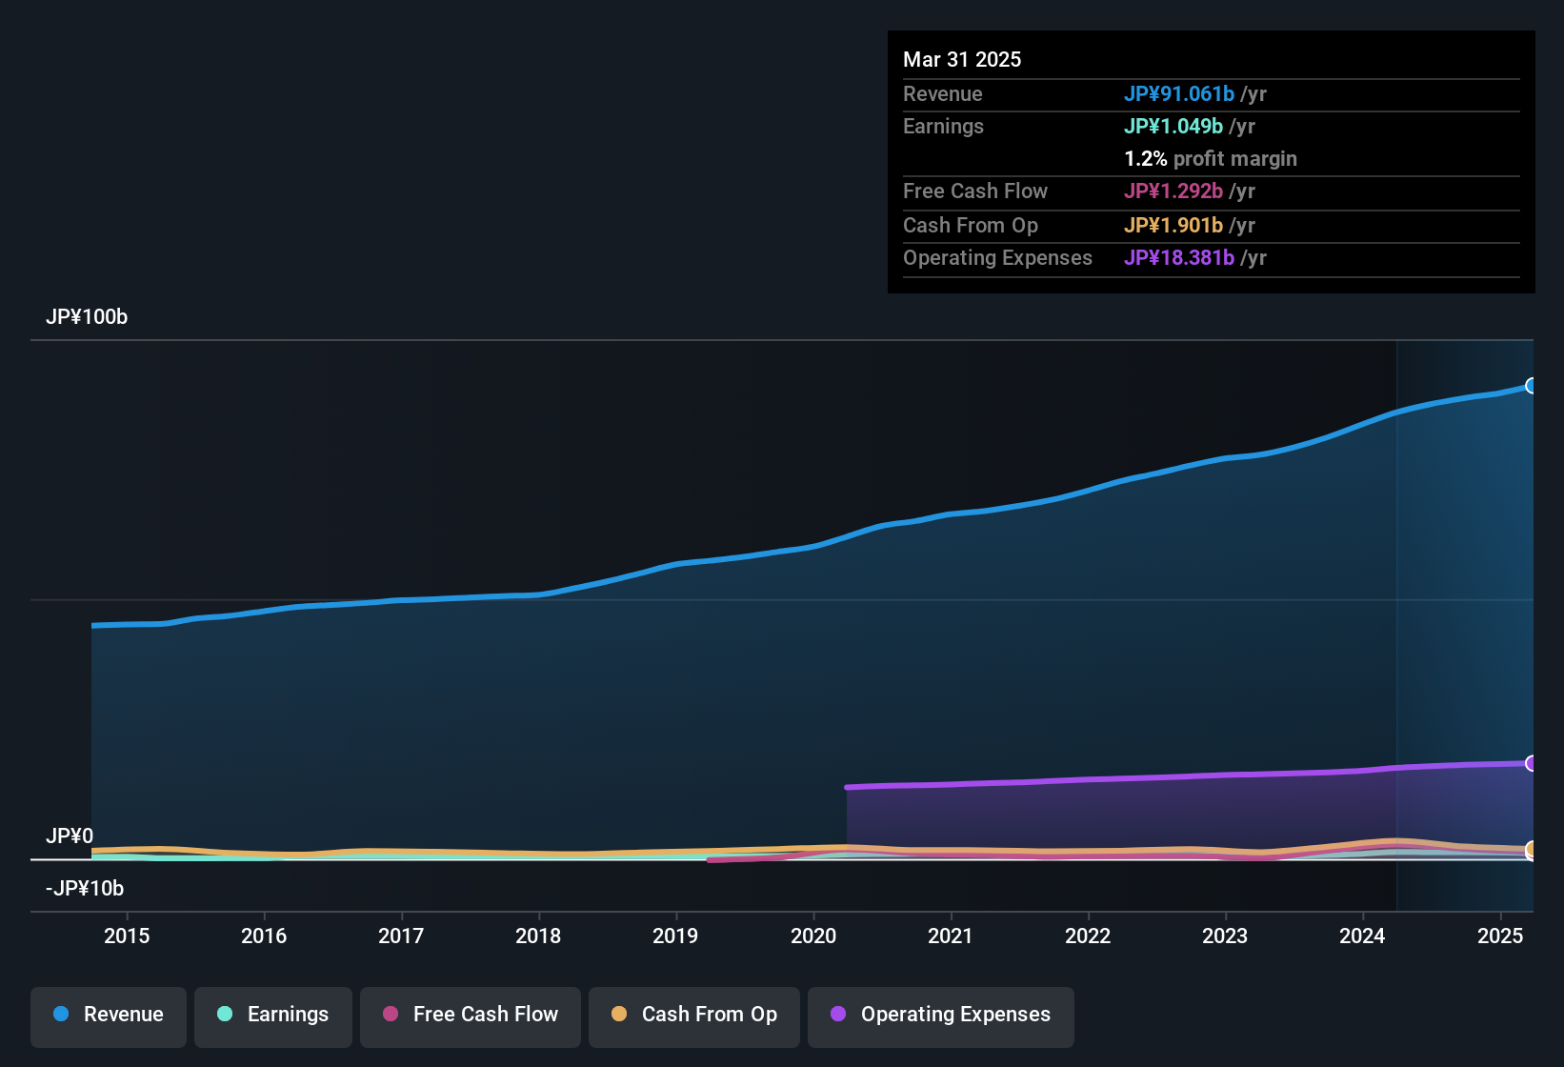This screenshot has width=1564, height=1067.
Task: Select the 2022 x-axis label
Action: pos(1088,936)
